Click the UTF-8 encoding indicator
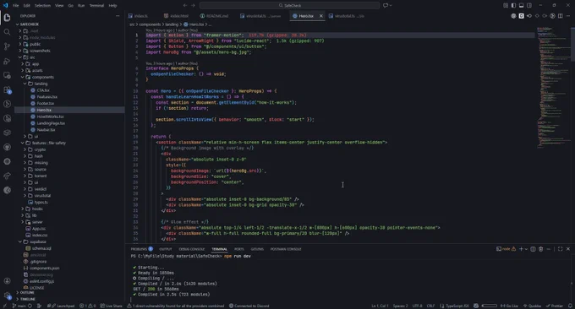The image size is (575, 309). click(x=418, y=306)
